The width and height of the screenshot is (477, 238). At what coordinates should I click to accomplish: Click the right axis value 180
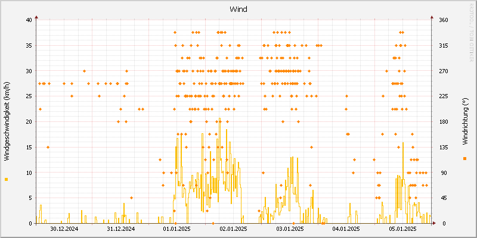(444, 122)
